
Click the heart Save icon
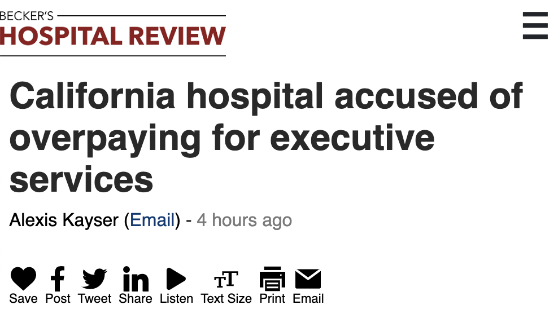23,279
